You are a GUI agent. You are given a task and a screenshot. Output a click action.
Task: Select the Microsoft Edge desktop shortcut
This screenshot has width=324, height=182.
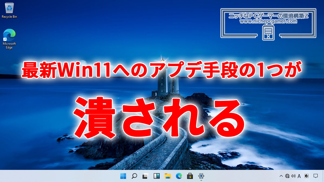[x=9, y=39]
